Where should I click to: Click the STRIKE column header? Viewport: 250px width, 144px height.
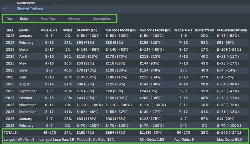pos(67,30)
